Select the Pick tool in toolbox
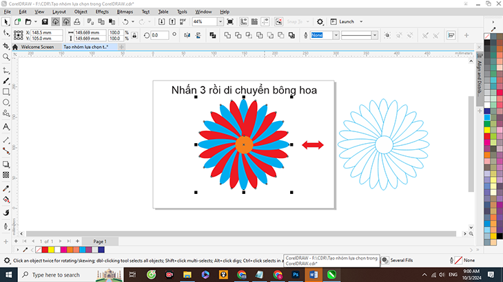503x282 pixels. click(x=6, y=22)
